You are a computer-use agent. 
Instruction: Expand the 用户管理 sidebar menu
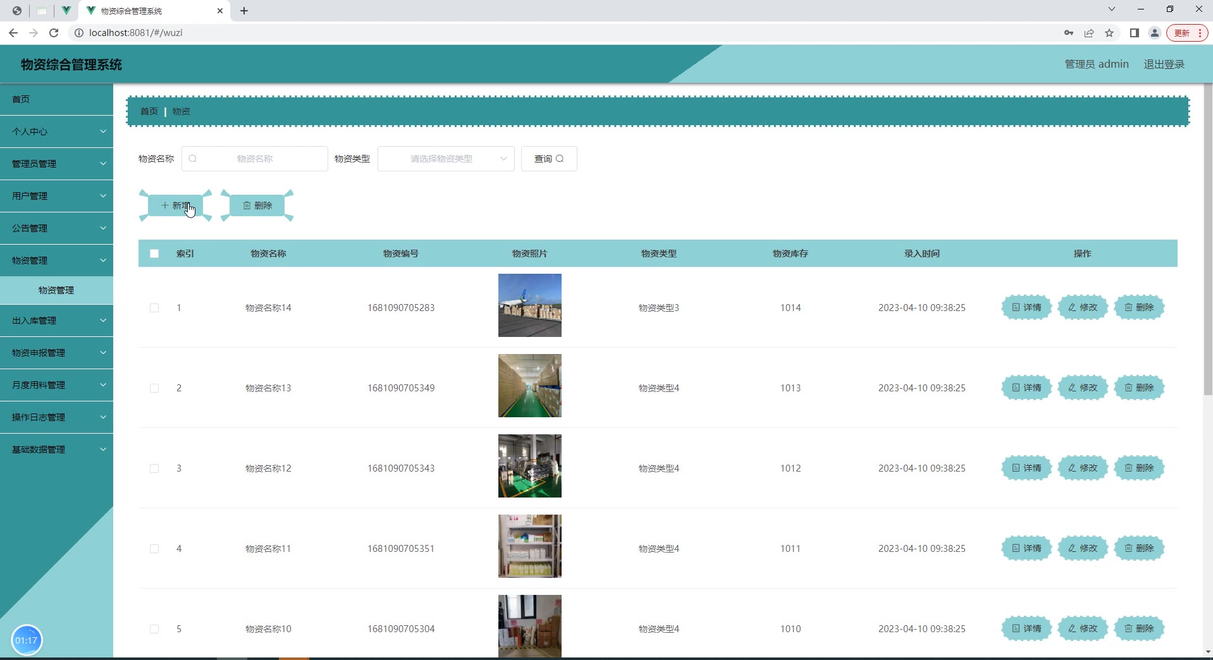click(x=56, y=196)
